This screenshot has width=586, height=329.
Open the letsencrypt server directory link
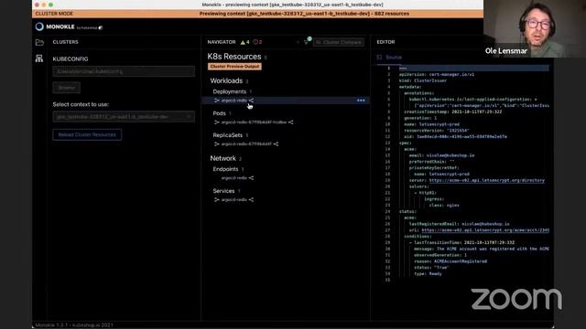pyautogui.click(x=486, y=181)
